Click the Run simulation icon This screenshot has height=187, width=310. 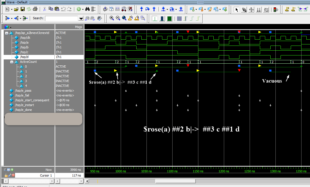(x=141, y=9)
